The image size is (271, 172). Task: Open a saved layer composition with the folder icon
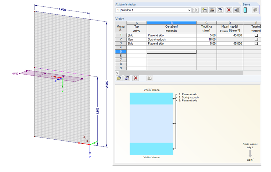tap(119, 78)
